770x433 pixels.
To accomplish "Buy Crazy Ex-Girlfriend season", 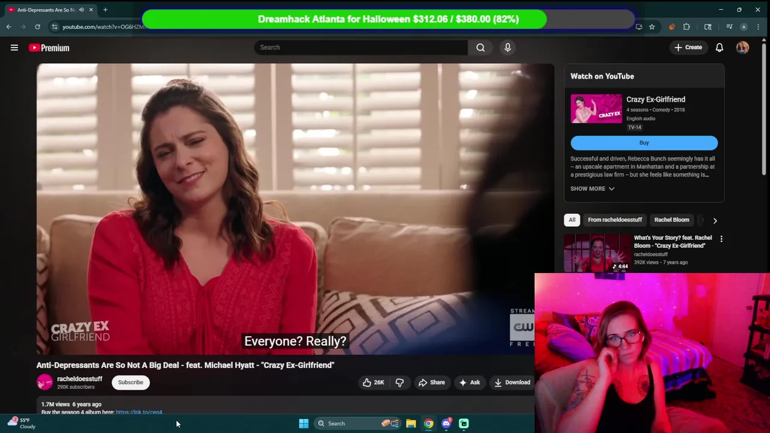I will tap(644, 143).
